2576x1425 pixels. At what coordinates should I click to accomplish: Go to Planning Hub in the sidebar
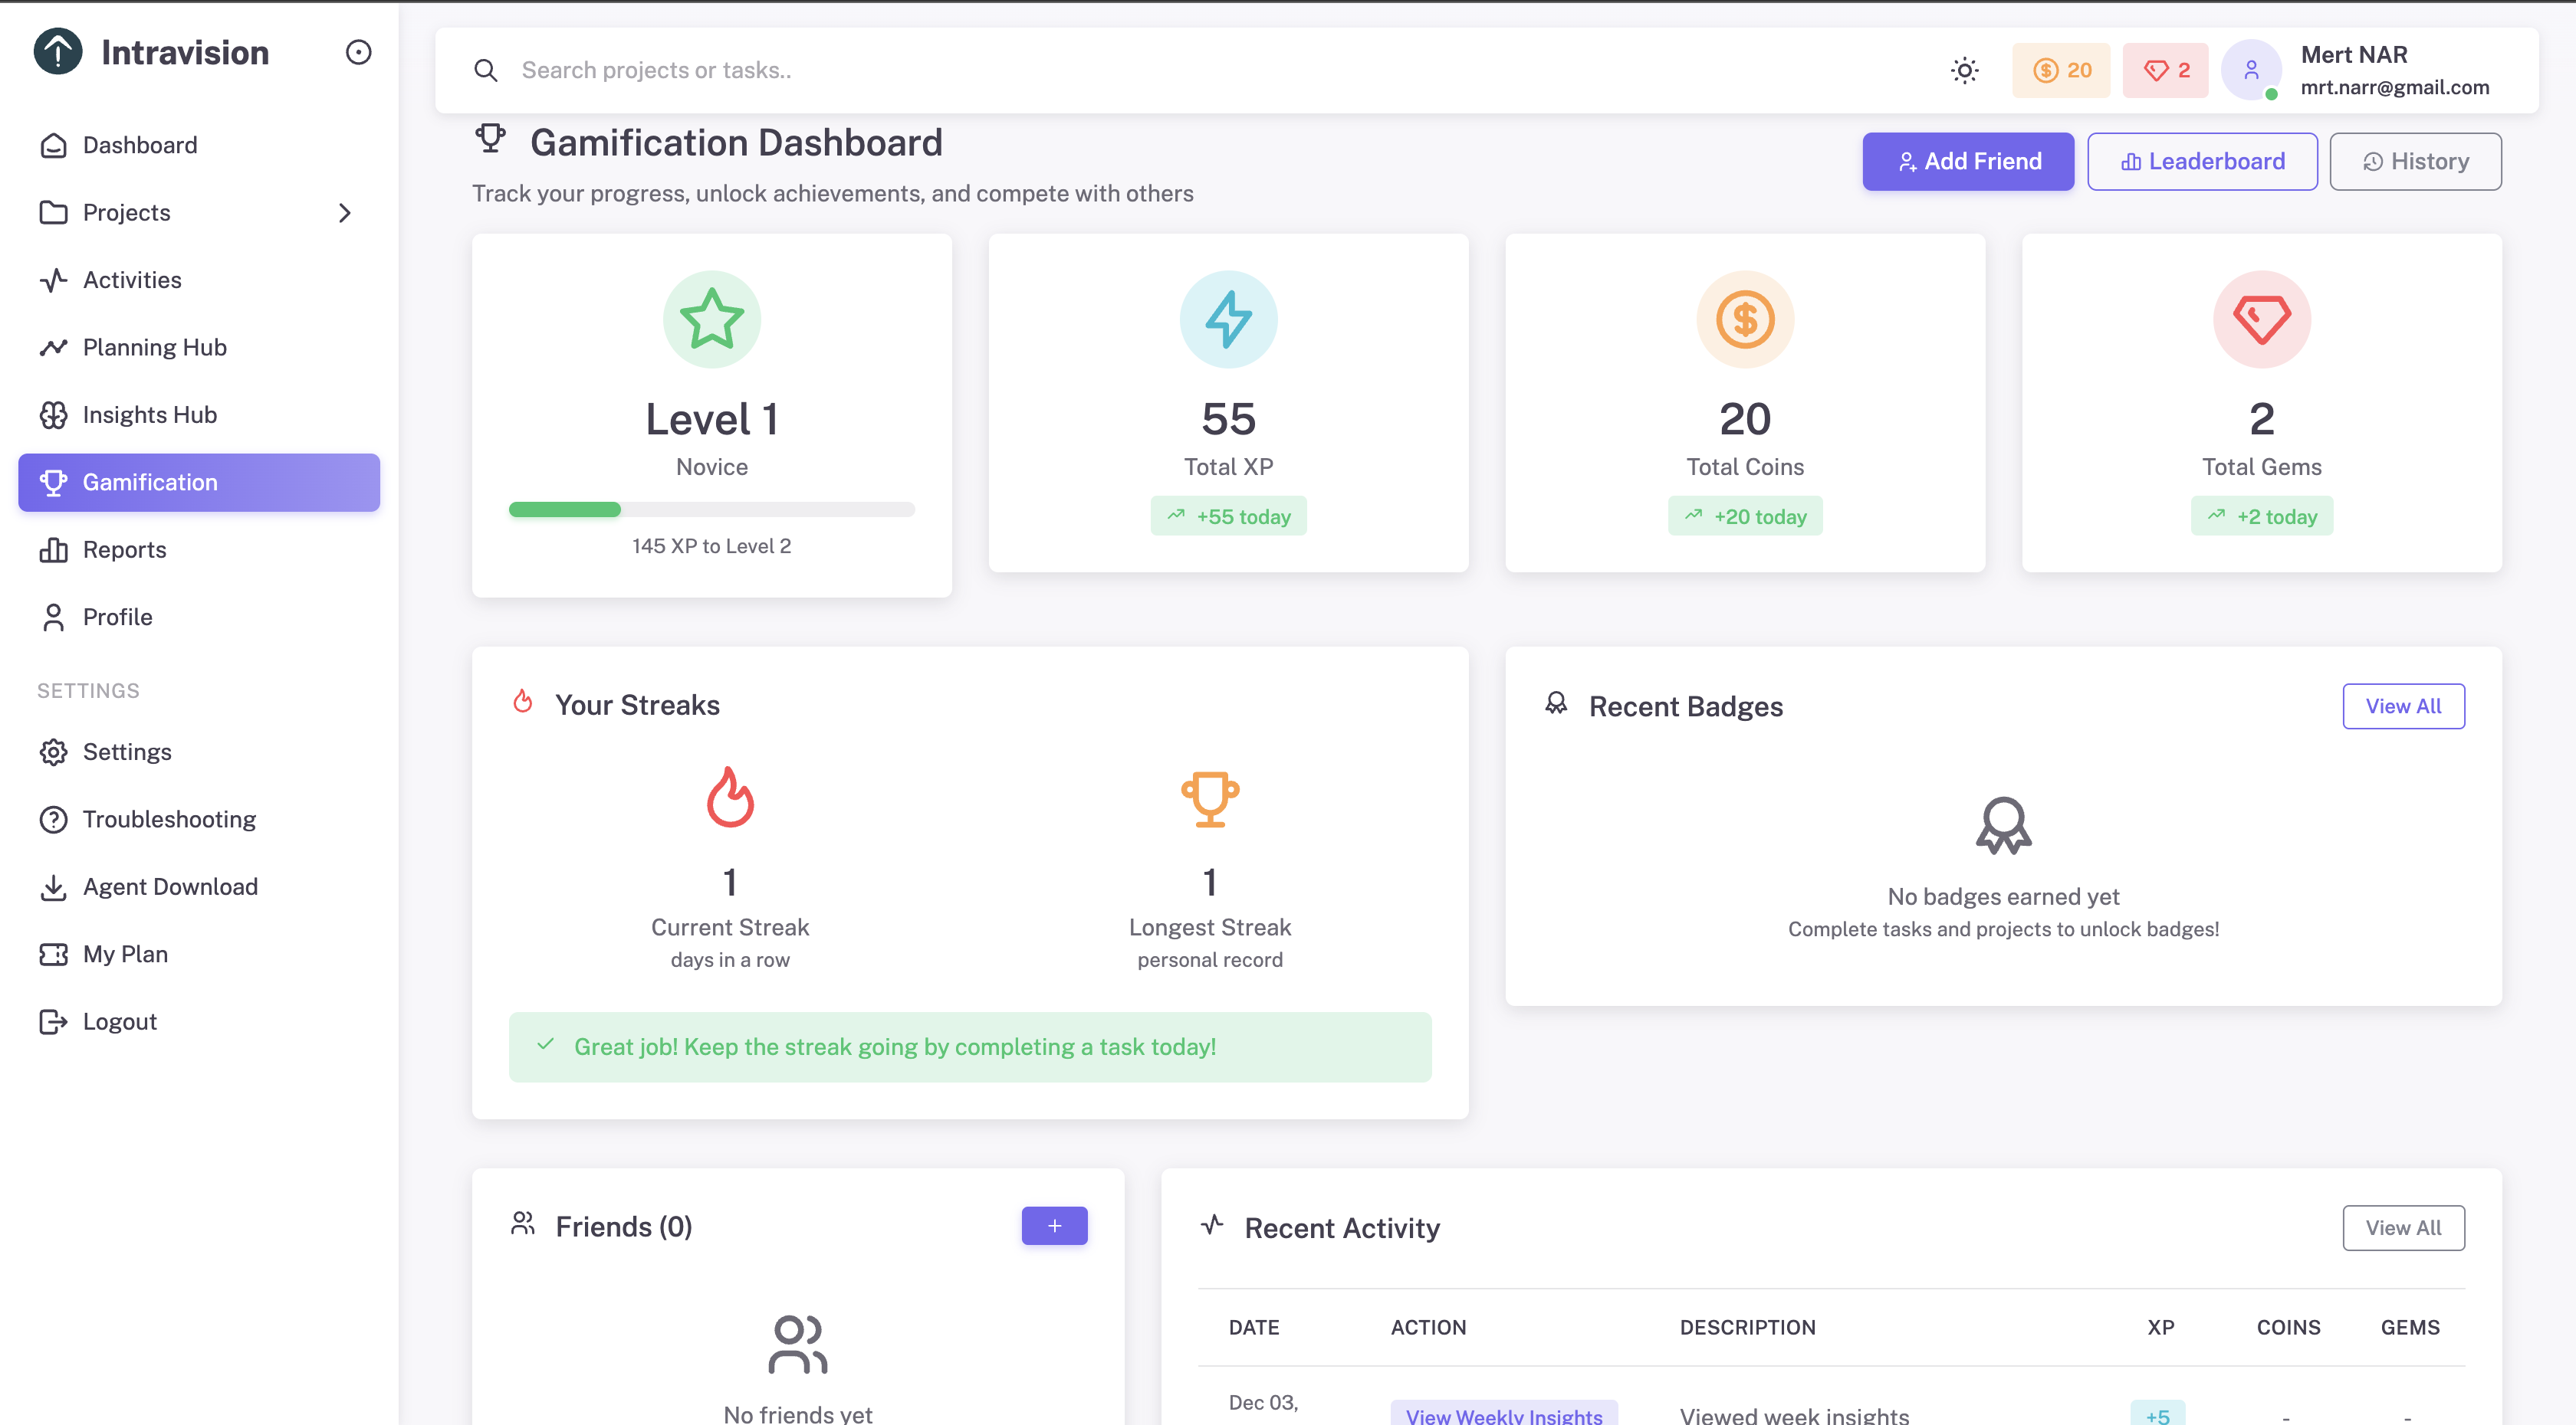[155, 347]
